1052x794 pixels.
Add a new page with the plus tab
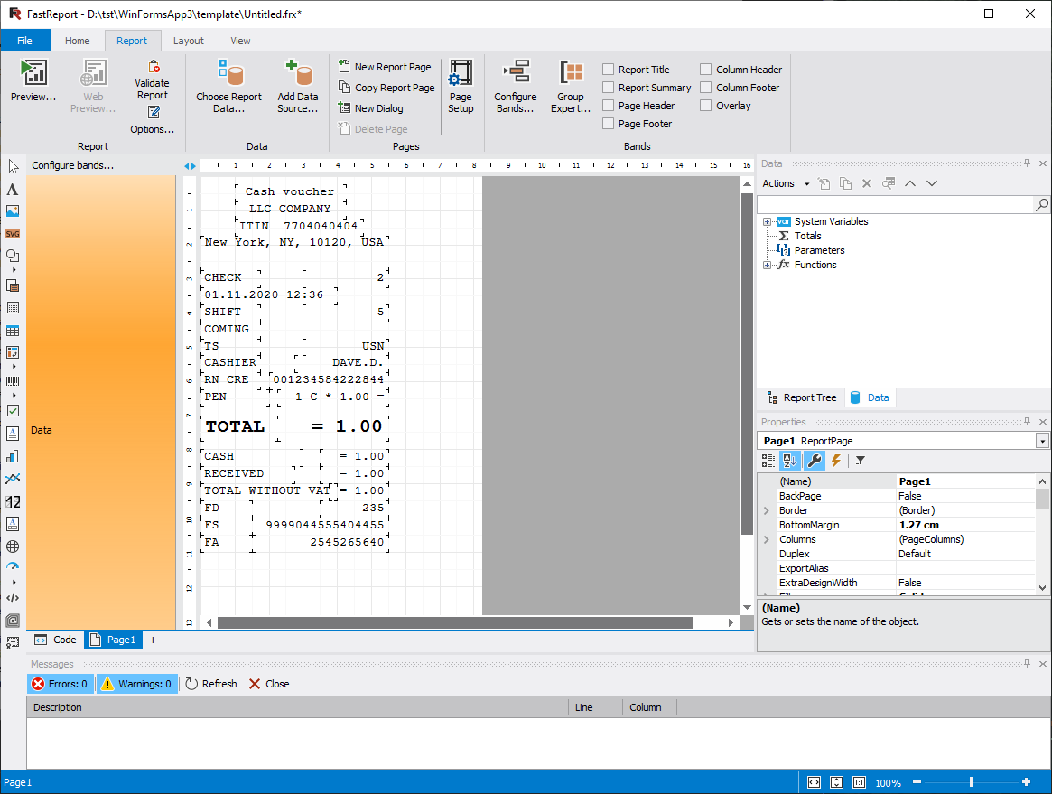[x=153, y=640]
